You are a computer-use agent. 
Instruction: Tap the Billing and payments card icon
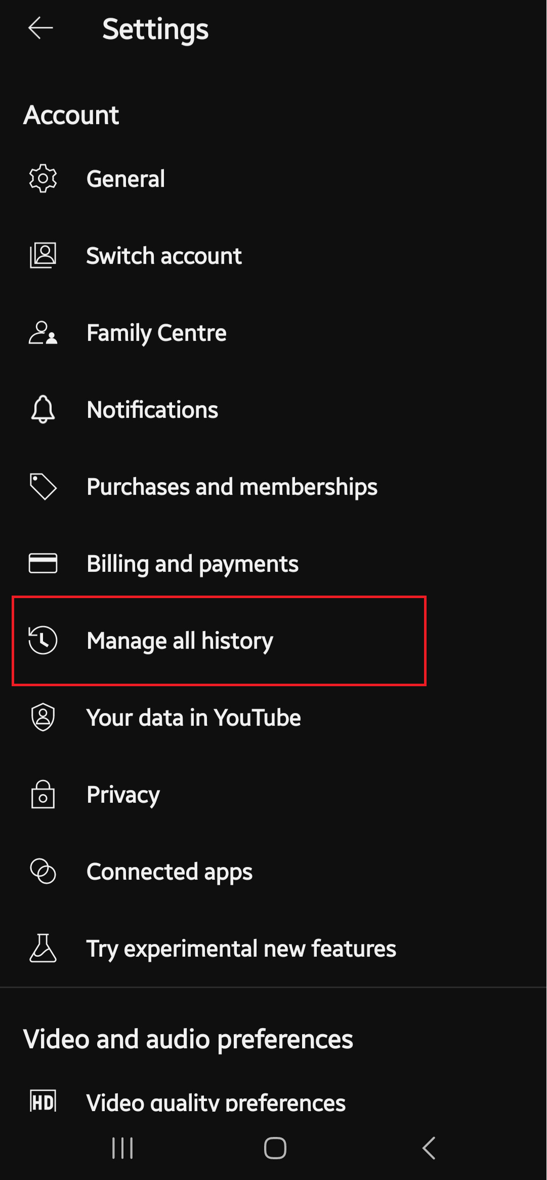(44, 563)
